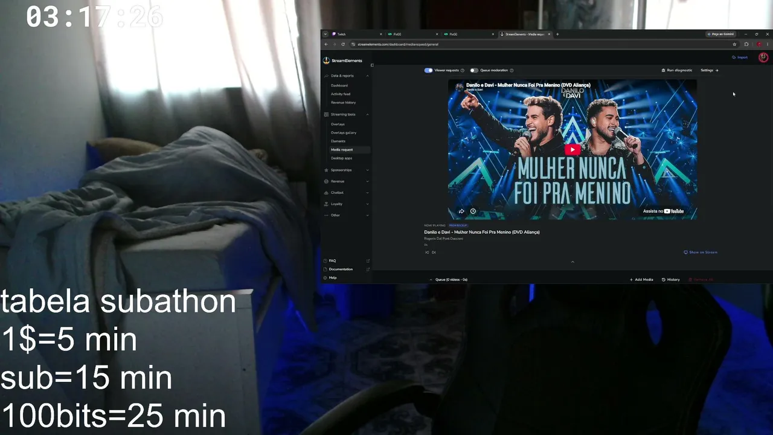Screen dimensions: 773x435
Task: Click the video title in the player
Action: (528, 85)
